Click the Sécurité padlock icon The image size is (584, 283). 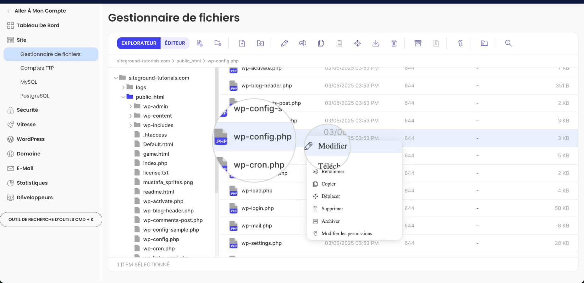pos(11,110)
